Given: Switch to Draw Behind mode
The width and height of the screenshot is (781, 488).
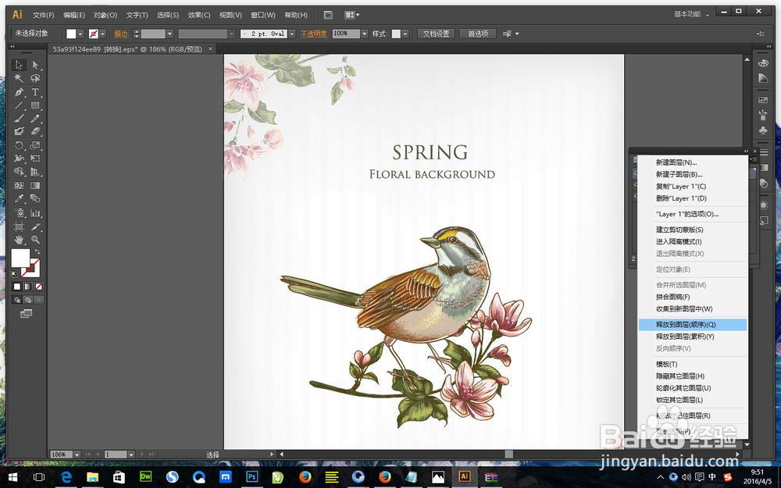Looking at the screenshot, I should pos(28,300).
